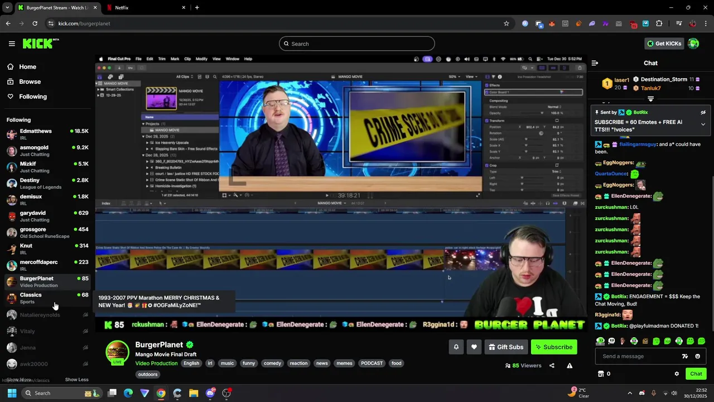The image size is (714, 402).
Task: Click the Windows Start button
Action: (x=12, y=393)
